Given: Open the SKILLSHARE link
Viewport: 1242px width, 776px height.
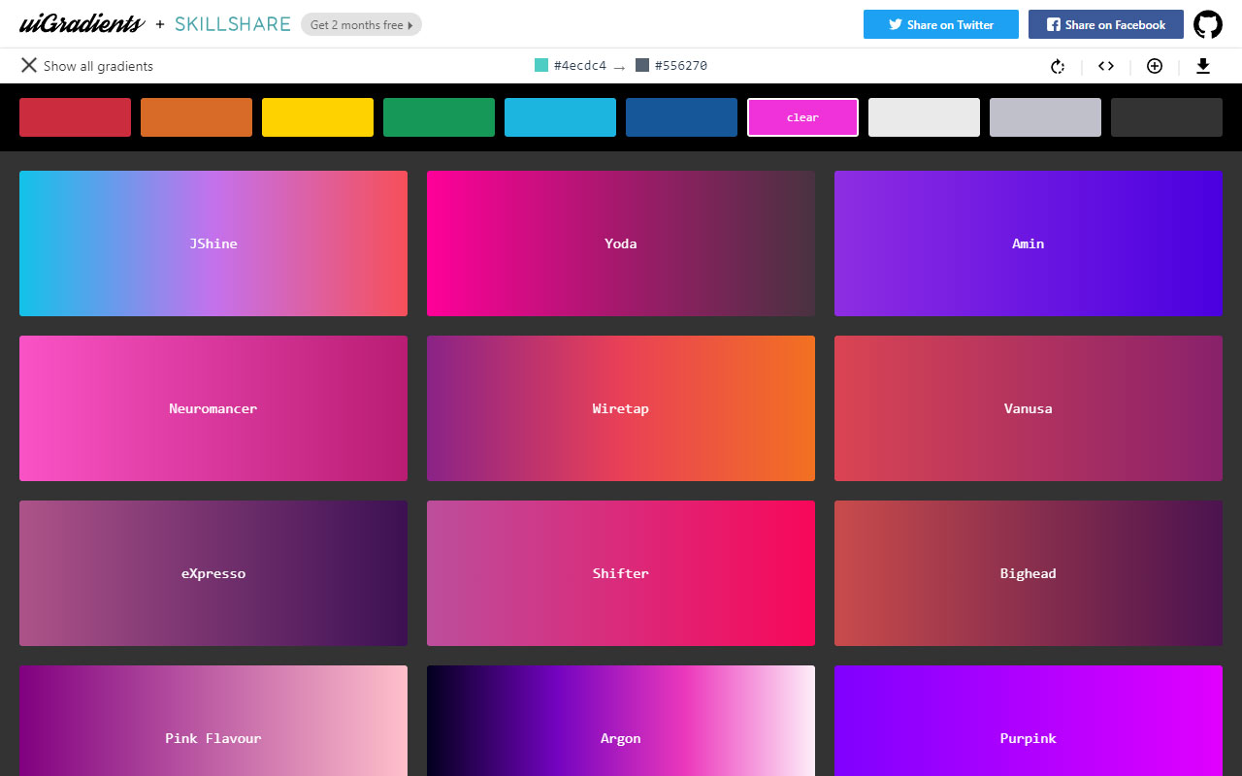Looking at the screenshot, I should 232,23.
